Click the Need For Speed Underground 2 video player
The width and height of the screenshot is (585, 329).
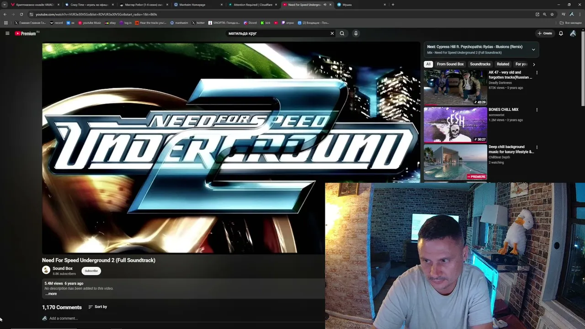coord(231,148)
